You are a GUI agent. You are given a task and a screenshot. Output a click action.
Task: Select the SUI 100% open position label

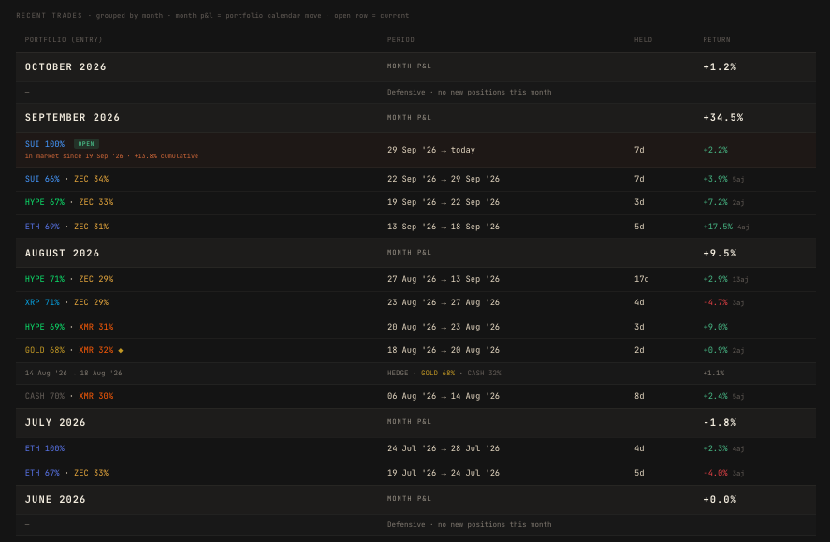coord(45,144)
